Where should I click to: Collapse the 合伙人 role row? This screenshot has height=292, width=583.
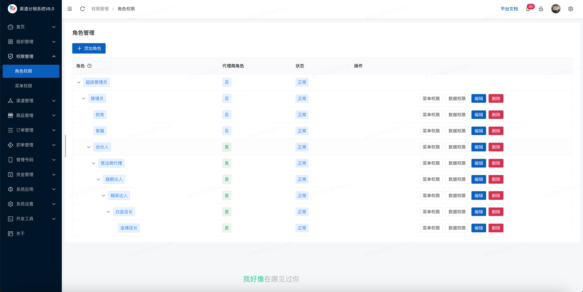click(x=88, y=147)
